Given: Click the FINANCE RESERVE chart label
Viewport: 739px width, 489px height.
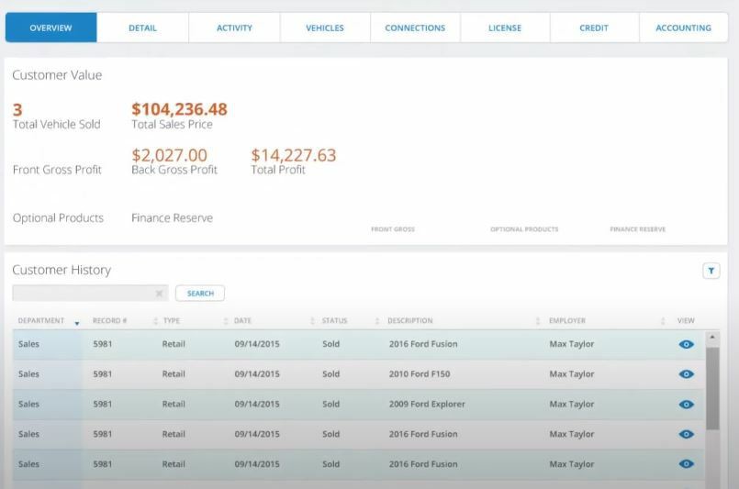Looking at the screenshot, I should pos(638,229).
